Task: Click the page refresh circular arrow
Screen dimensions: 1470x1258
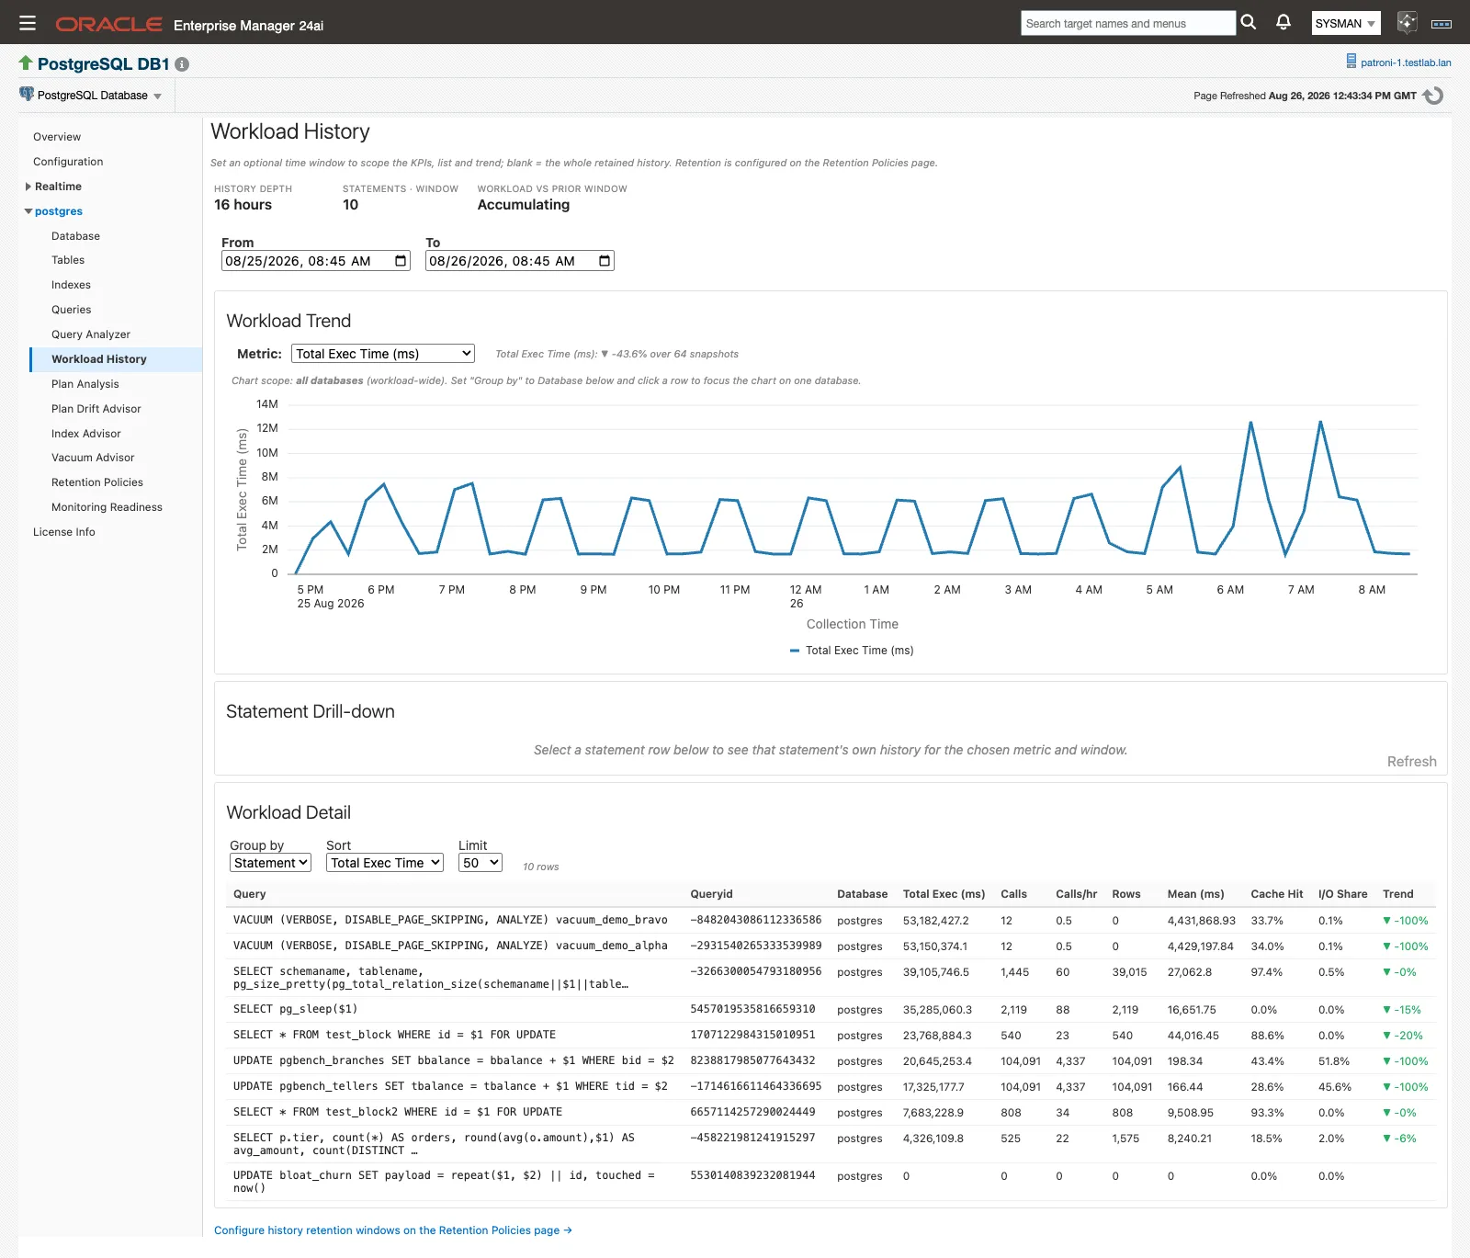Action: click(1433, 96)
